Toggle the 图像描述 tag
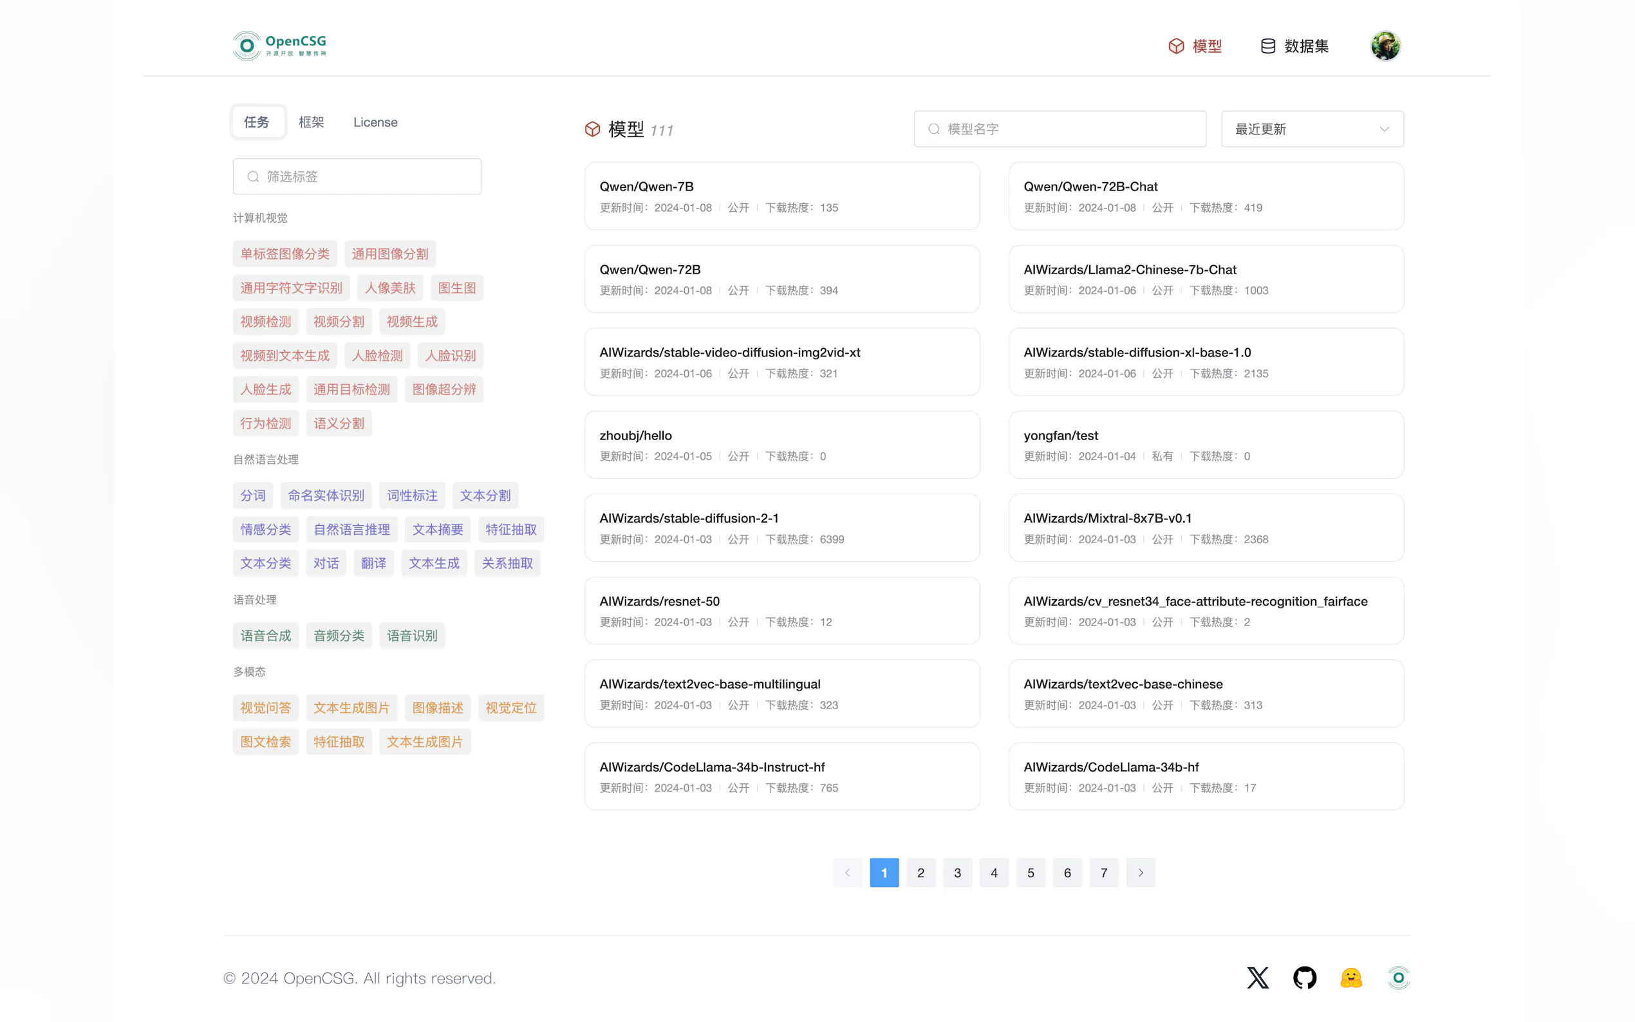This screenshot has height=1022, width=1635. click(x=437, y=708)
